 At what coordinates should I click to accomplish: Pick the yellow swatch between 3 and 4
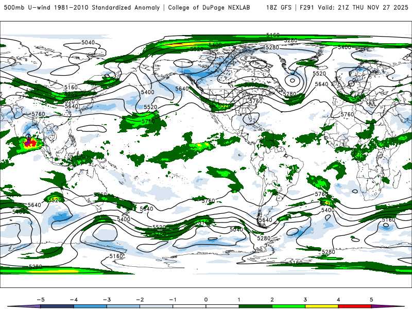click(x=321, y=306)
